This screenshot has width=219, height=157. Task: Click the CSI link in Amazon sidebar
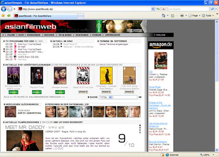tap(151, 72)
